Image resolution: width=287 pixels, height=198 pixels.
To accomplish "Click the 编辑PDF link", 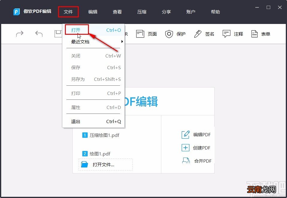I will [x=202, y=134].
